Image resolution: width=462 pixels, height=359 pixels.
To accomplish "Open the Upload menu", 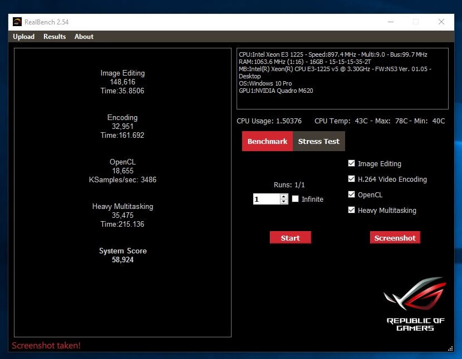I will [x=23, y=37].
